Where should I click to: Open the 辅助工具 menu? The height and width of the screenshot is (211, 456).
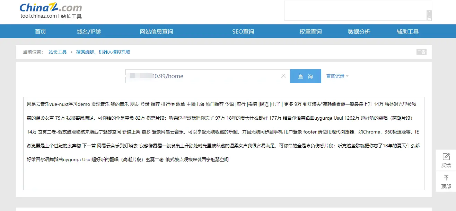pos(408,31)
